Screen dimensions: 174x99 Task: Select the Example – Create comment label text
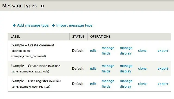32,45
